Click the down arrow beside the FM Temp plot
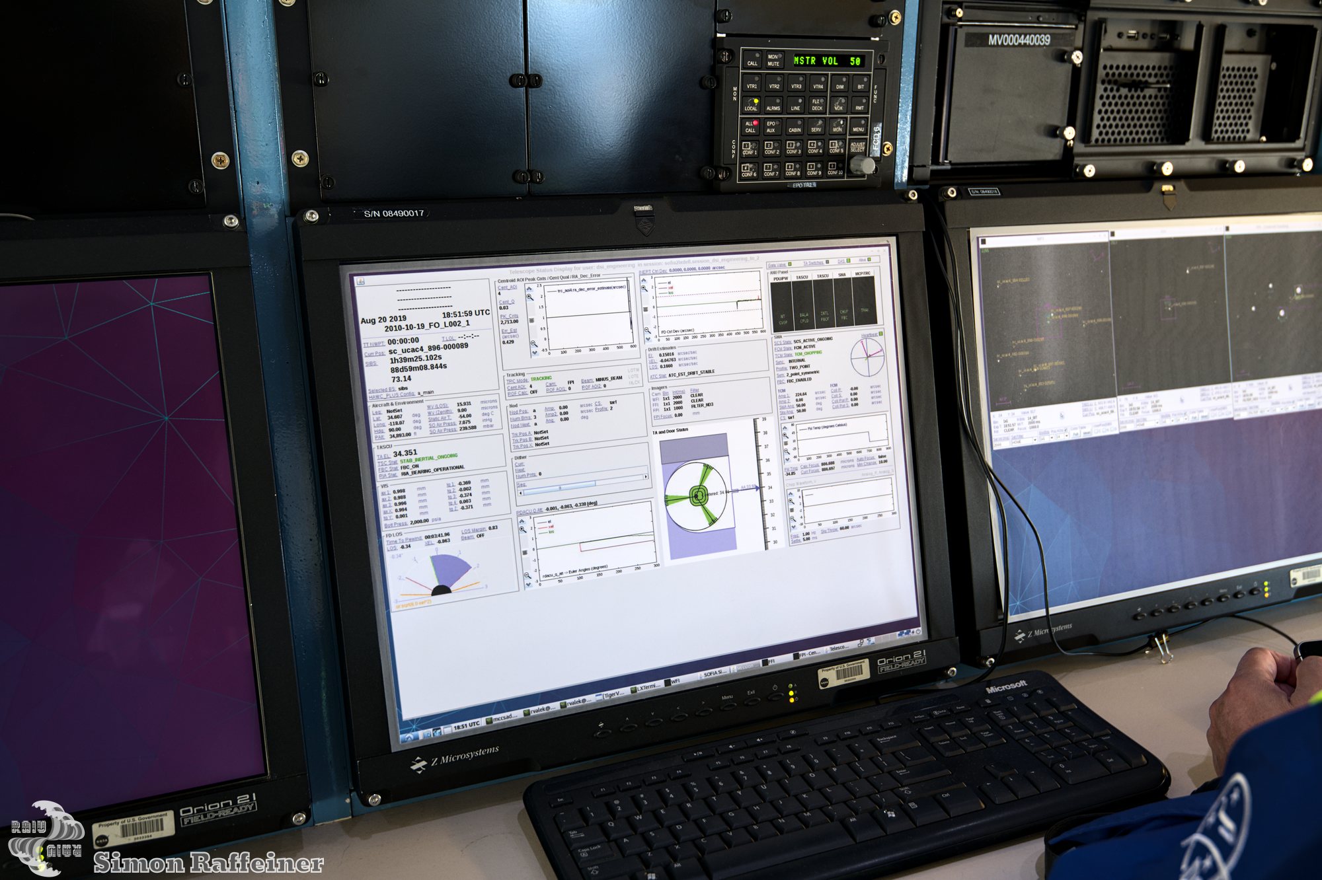 coord(787,459)
